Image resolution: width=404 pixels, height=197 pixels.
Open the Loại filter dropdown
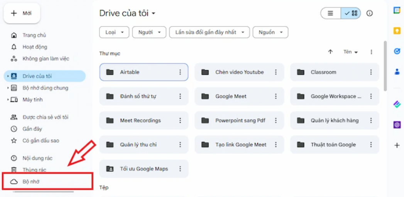click(114, 32)
